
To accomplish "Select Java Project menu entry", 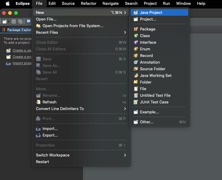I will (x=160, y=12).
